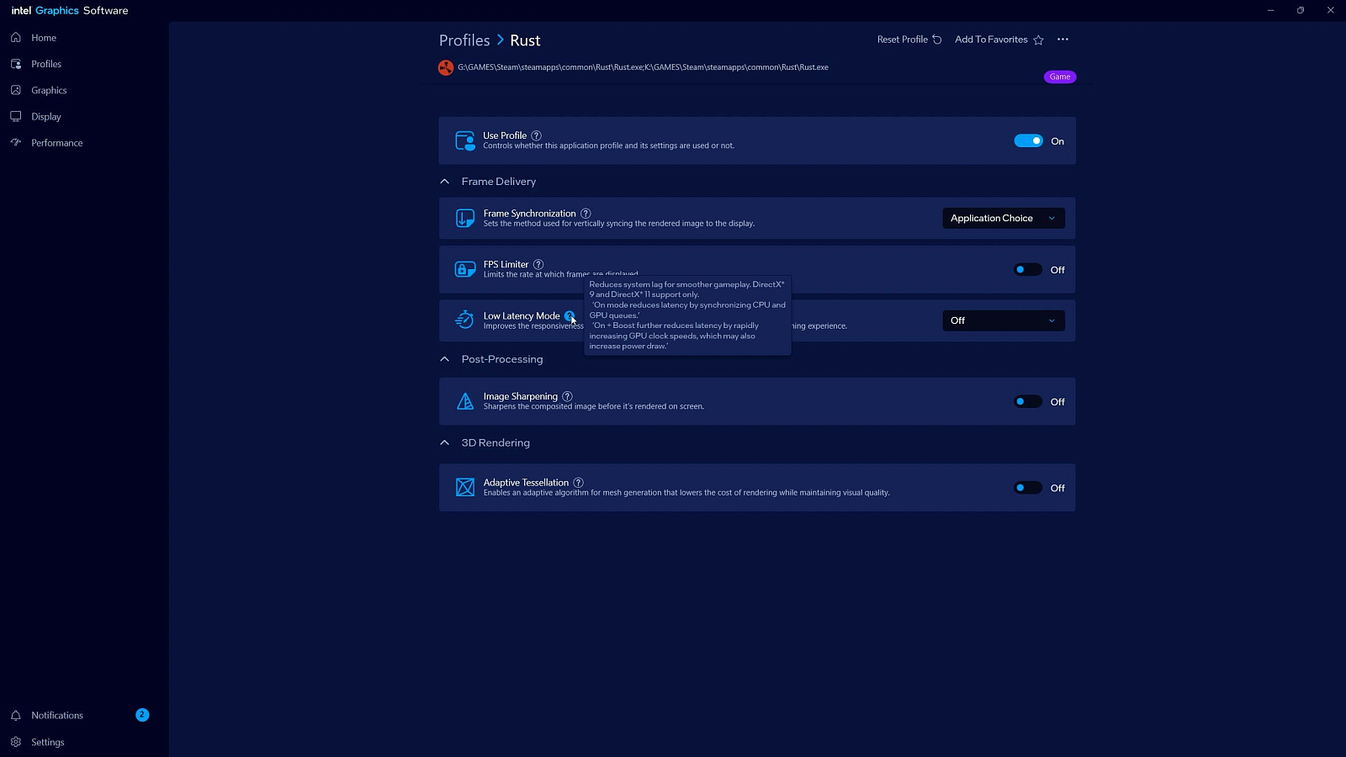Click the Low Latency Mode tooltip text

[687, 315]
